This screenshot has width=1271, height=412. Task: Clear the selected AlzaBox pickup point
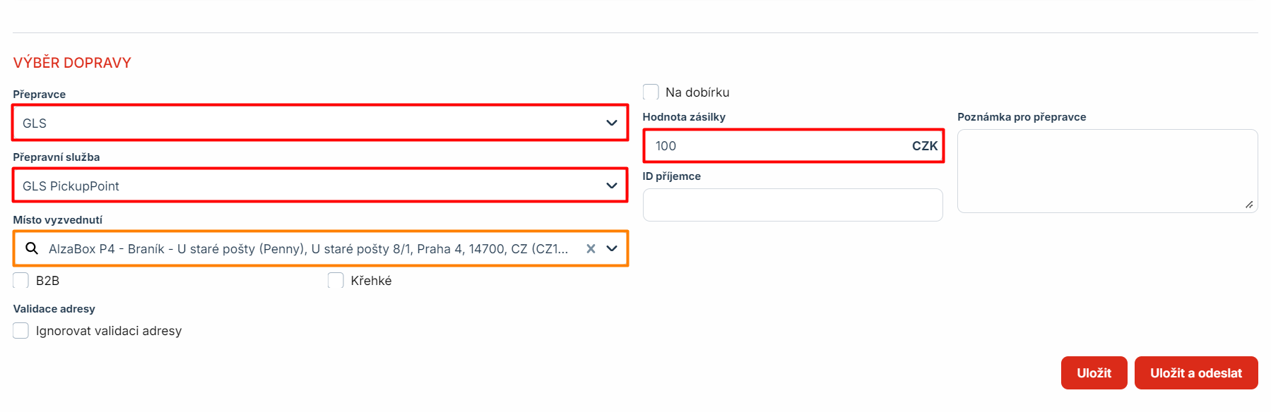(x=591, y=248)
